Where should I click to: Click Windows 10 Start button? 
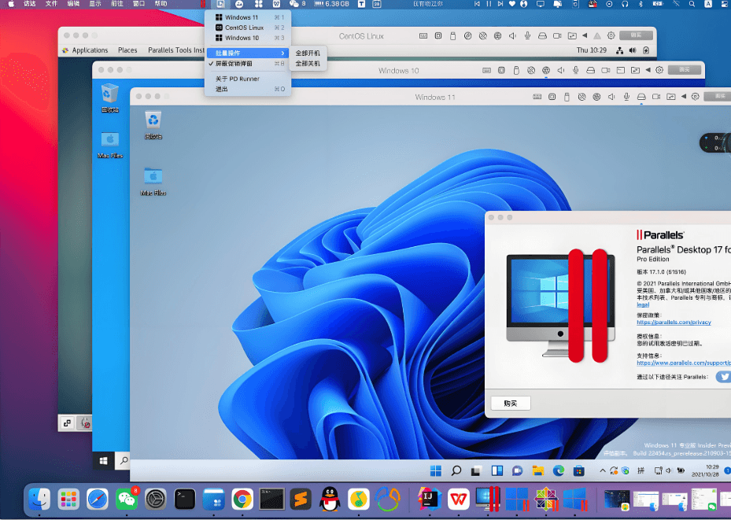[104, 461]
